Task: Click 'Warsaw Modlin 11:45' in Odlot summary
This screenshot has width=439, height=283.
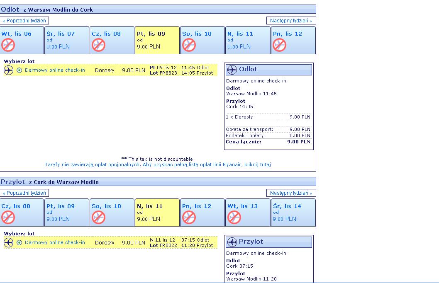Action: (251, 94)
